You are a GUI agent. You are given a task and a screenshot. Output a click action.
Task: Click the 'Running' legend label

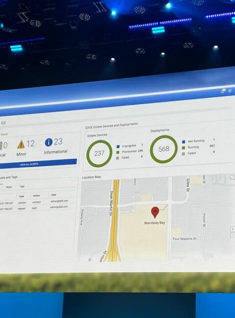(193, 147)
